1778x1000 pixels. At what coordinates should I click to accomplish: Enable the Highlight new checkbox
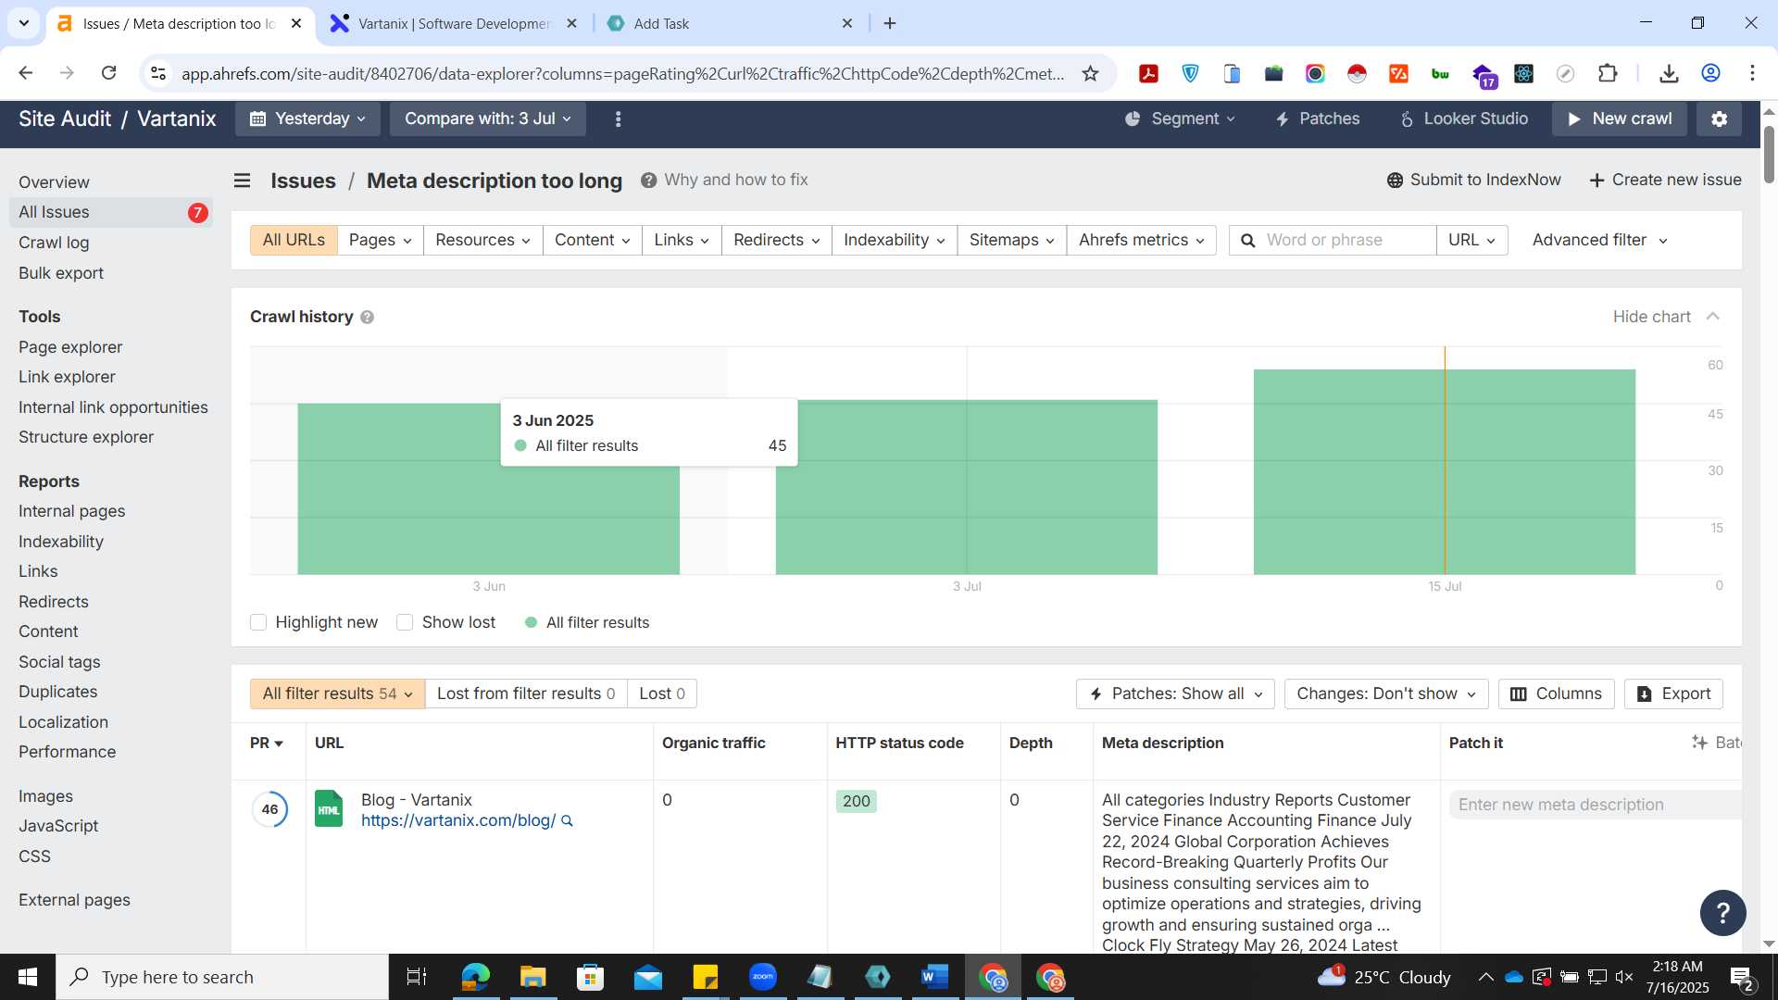click(x=258, y=622)
